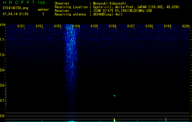Click the horizontal 1.1 kHz carrier line

[98, 39]
